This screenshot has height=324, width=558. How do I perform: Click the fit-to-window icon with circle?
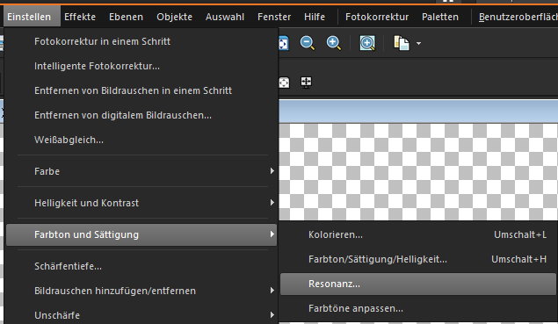[284, 83]
